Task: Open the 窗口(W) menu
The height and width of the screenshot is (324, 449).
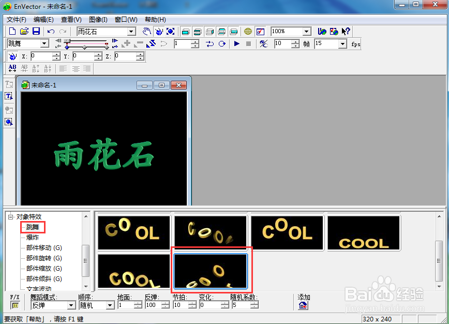Action: 126,20
